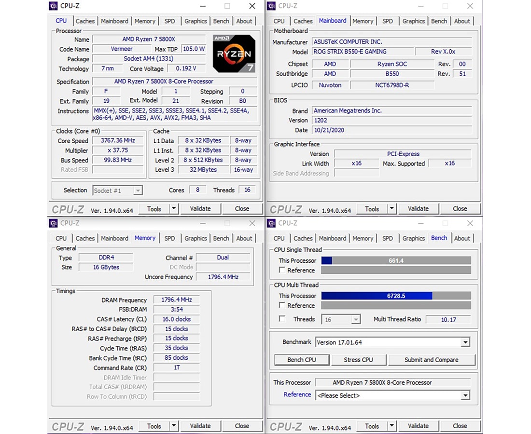Click the Specification field in CPU window
This screenshot has width=531, height=434.
[174, 81]
